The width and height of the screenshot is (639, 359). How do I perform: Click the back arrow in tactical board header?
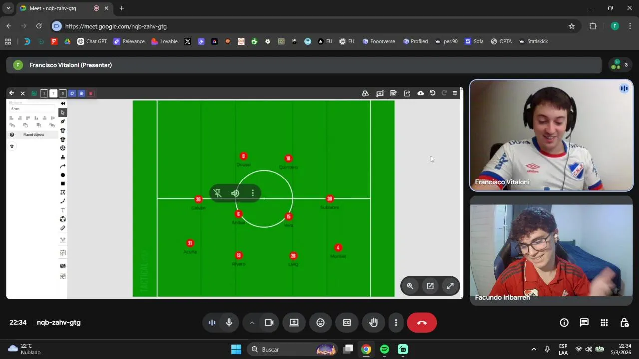point(12,93)
